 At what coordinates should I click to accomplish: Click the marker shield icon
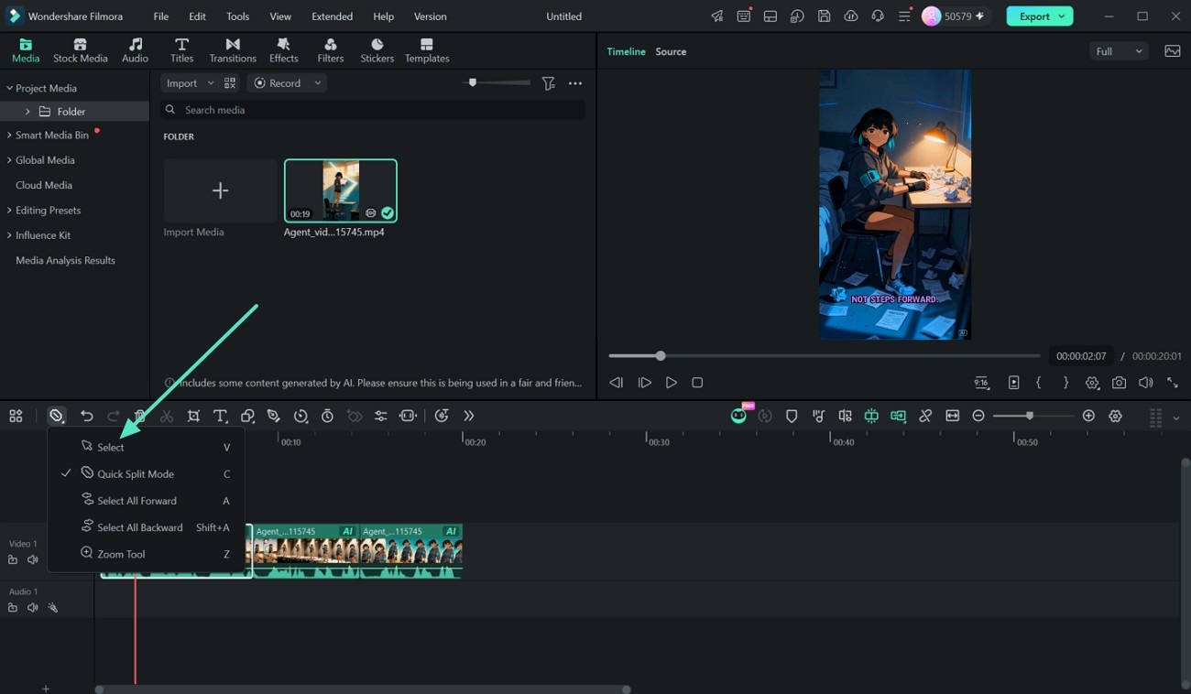pyautogui.click(x=792, y=416)
